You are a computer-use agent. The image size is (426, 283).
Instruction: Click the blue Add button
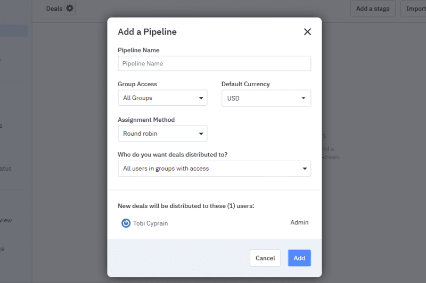[299, 258]
